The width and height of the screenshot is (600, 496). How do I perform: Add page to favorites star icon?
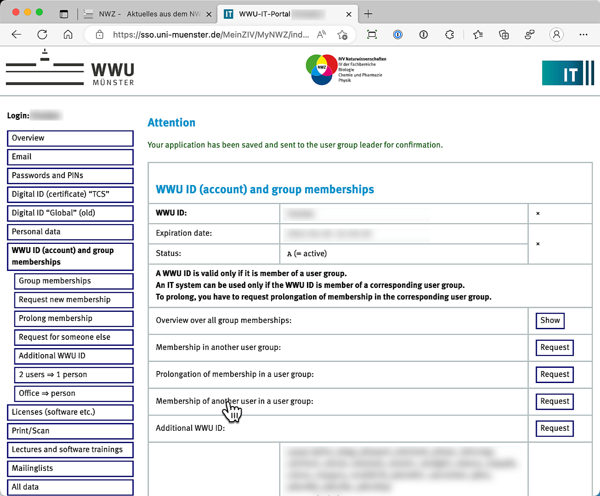pos(342,34)
